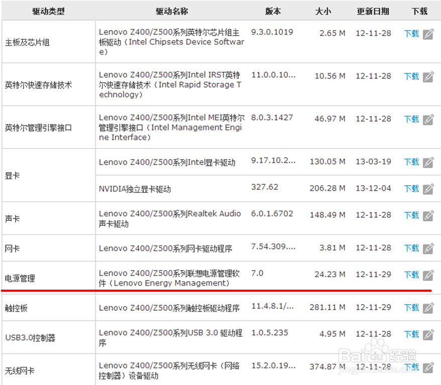Click size value 206.28 M

pos(327,188)
